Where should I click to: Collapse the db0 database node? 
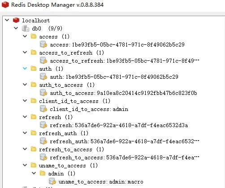click(16, 28)
